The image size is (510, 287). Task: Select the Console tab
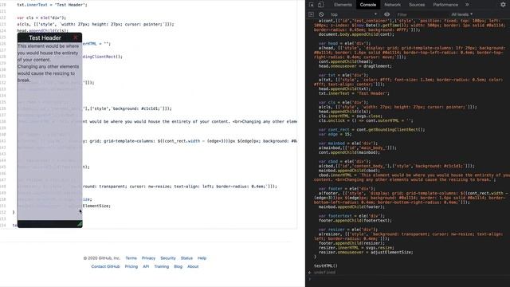368,5
